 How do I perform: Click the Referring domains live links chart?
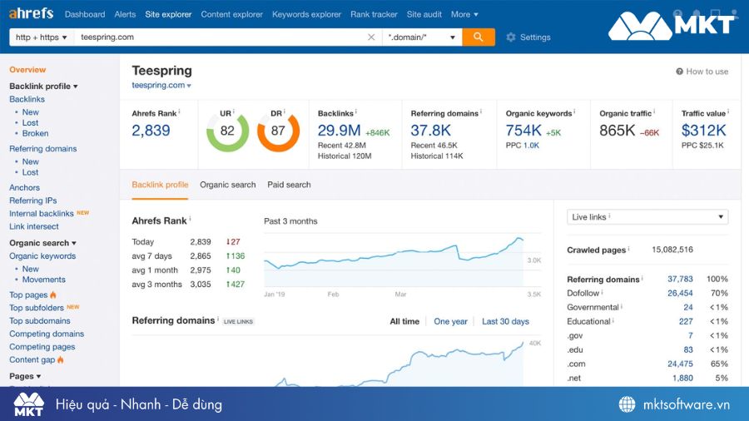[336, 360]
